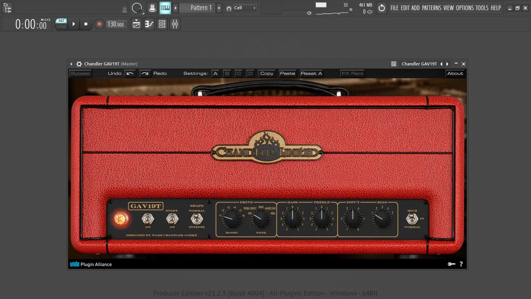Viewport: 531px width, 299px height.
Task: Open the OPTIONS menu
Action: 465,8
